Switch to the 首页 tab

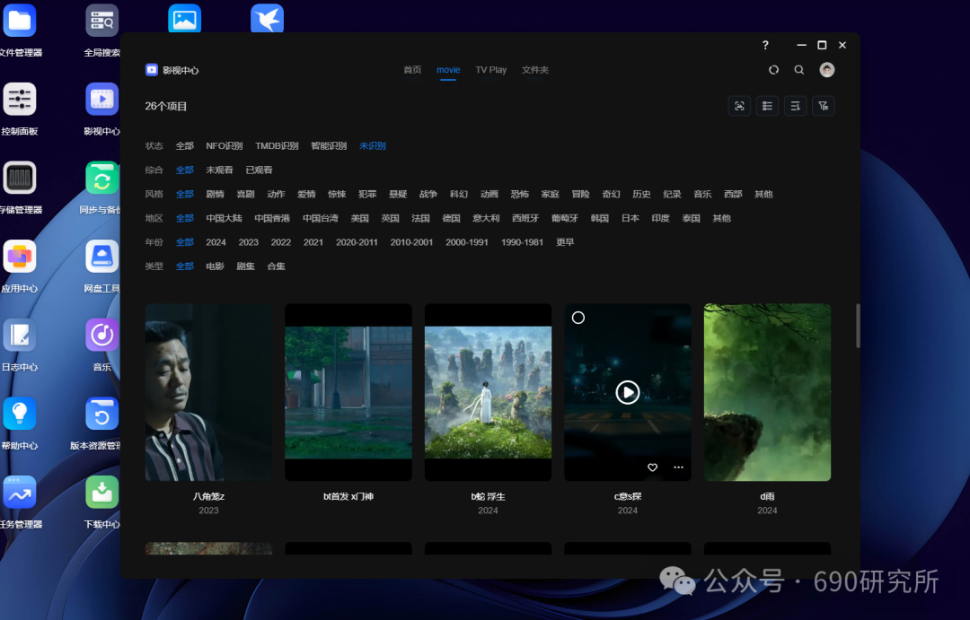coord(412,70)
